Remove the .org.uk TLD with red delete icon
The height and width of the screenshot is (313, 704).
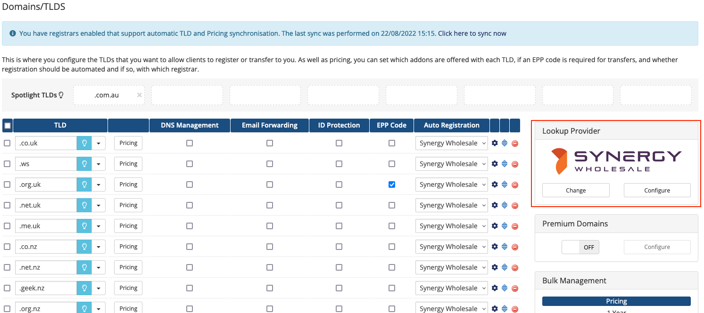(515, 185)
